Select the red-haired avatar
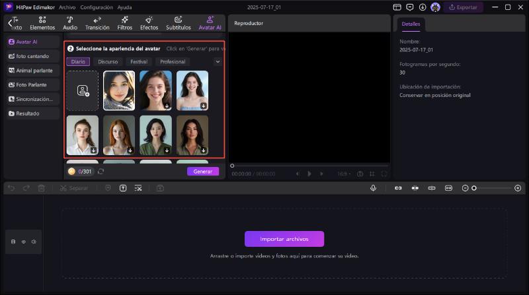The image size is (529, 295). pos(119,135)
